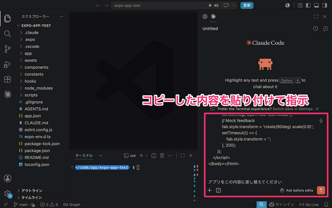Open the chat icon in title bar
Viewport: 332px width, 208px height.
coord(226,5)
